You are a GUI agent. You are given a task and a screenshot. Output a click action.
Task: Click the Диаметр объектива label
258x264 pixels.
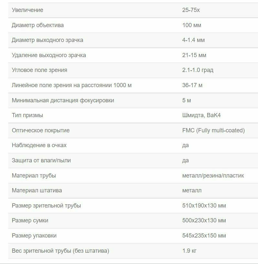tap(38, 25)
